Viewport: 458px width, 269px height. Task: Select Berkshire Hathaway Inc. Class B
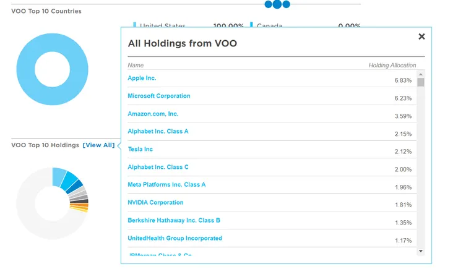(x=173, y=220)
